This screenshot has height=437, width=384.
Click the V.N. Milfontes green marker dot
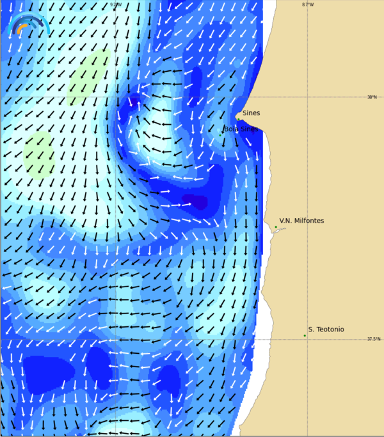tap(276, 227)
